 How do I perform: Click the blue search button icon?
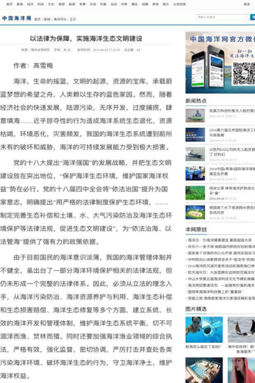[252, 17]
